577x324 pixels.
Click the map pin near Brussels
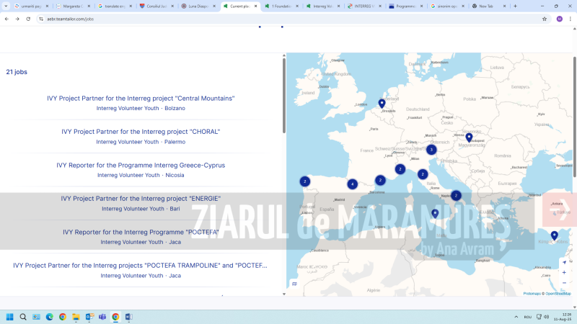(382, 104)
